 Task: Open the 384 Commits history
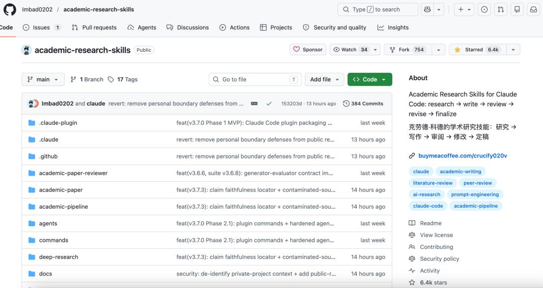tap(363, 103)
